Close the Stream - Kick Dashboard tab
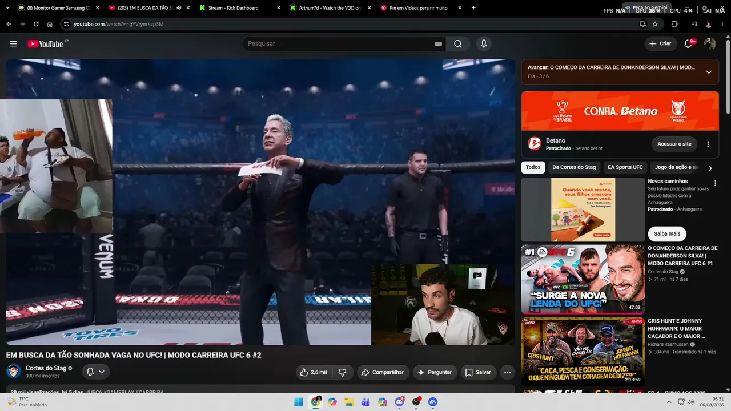The height and width of the screenshot is (411, 731). 278,8
